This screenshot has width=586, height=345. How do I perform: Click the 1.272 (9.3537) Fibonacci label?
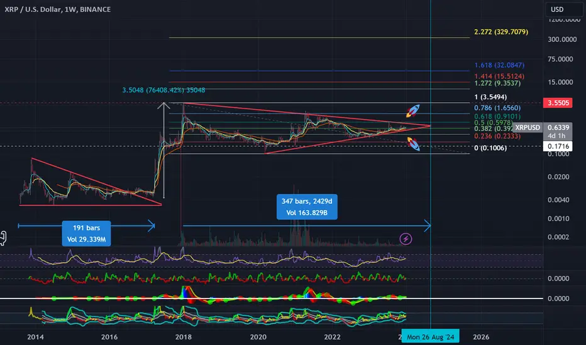coord(497,83)
